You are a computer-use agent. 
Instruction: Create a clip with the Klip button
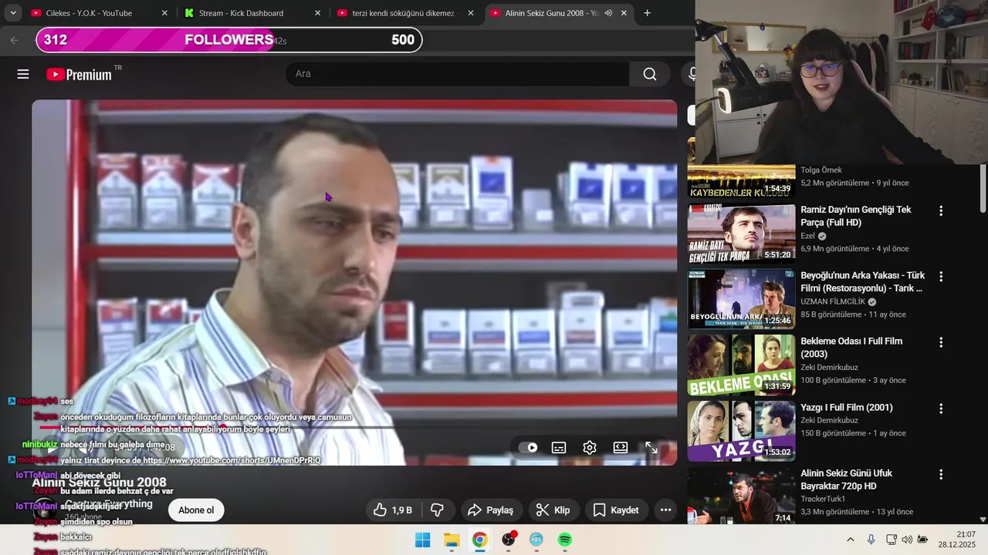click(553, 510)
